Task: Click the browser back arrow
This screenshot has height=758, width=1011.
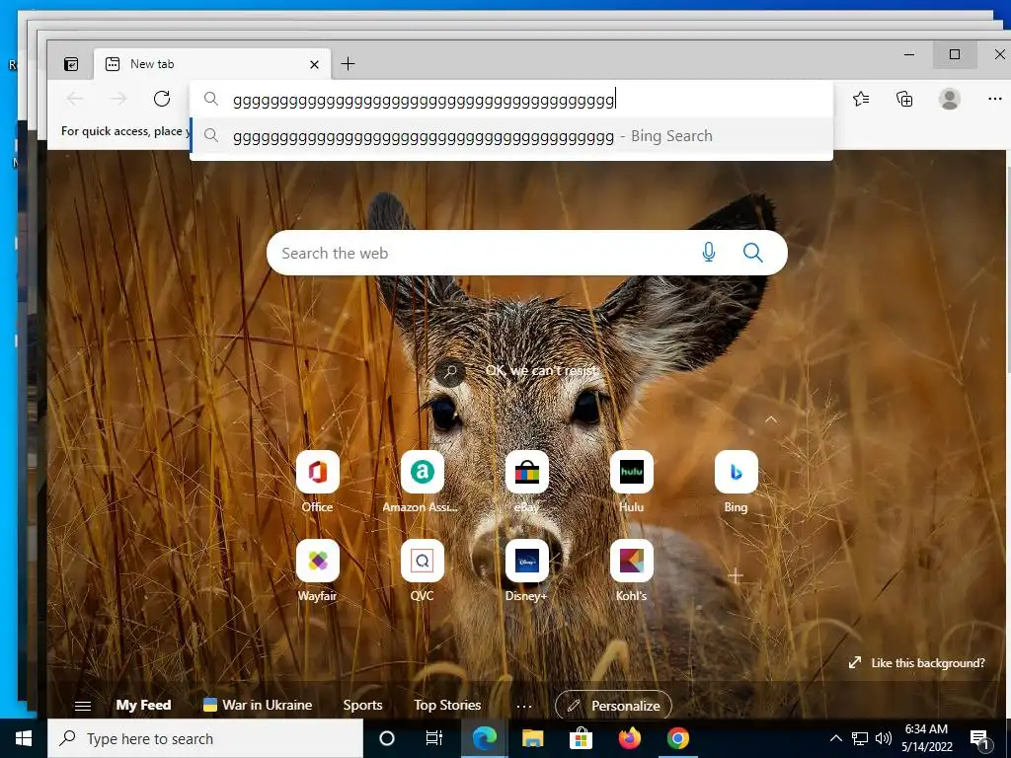Action: click(x=75, y=99)
